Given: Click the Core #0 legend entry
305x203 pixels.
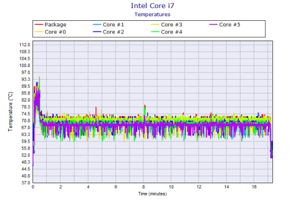Looking at the screenshot, I should [50, 32].
